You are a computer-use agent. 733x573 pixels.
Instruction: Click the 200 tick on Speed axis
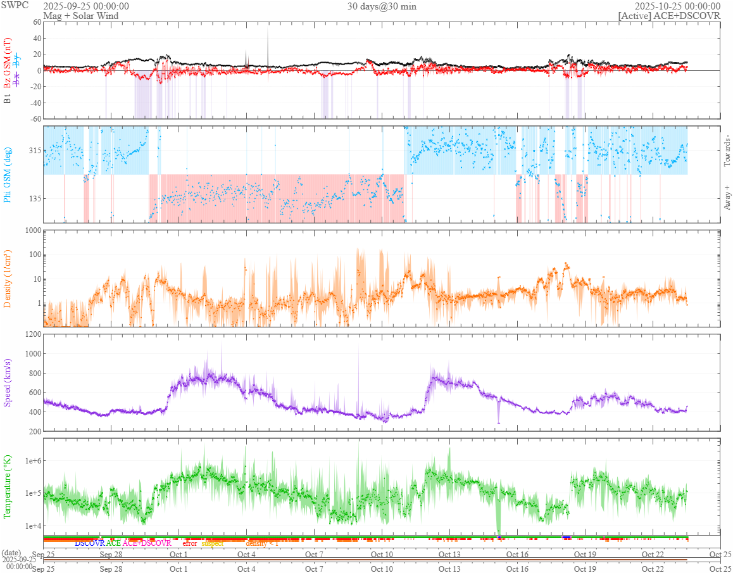(35, 431)
